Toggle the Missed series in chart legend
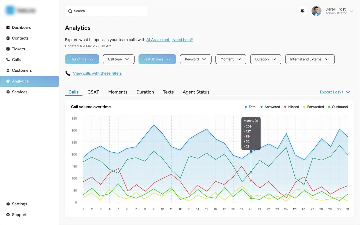Screen dimensions: 360x225 291,107
